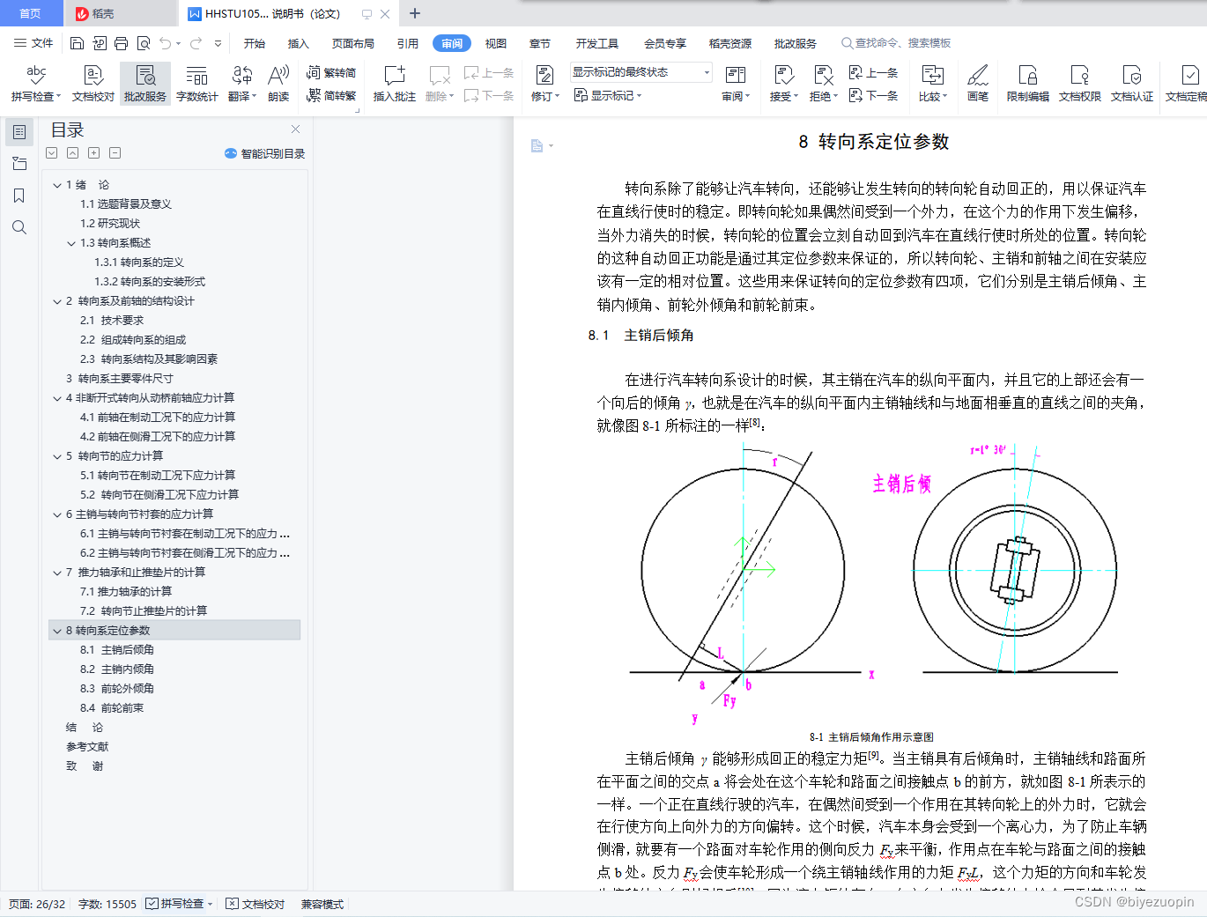Switch to the 视图 ribbon tab
Viewport: 1207px width, 917px height.
tap(496, 43)
